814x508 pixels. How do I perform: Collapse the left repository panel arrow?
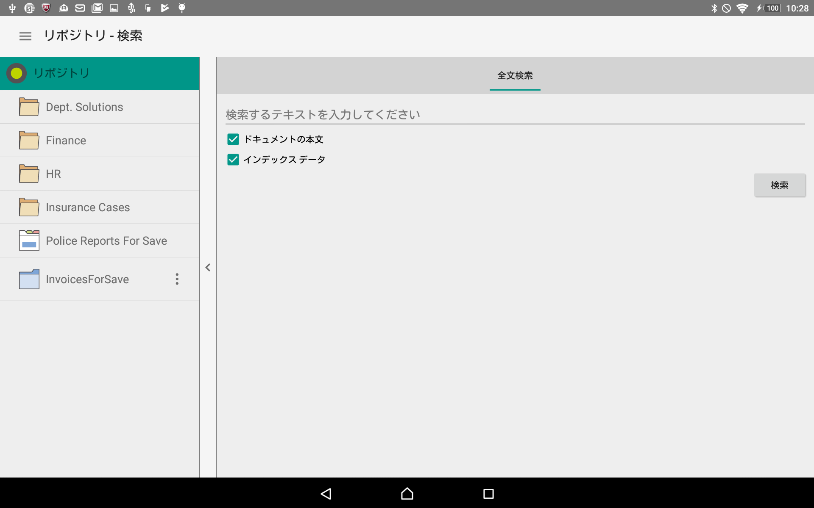point(208,268)
